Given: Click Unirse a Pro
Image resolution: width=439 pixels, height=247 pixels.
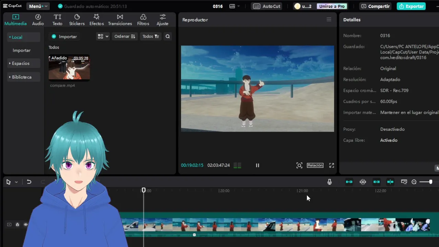Looking at the screenshot, I should click(x=332, y=6).
